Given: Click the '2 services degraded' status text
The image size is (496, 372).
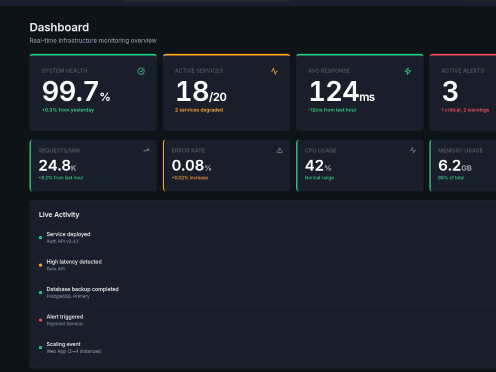Looking at the screenshot, I should 199,110.
